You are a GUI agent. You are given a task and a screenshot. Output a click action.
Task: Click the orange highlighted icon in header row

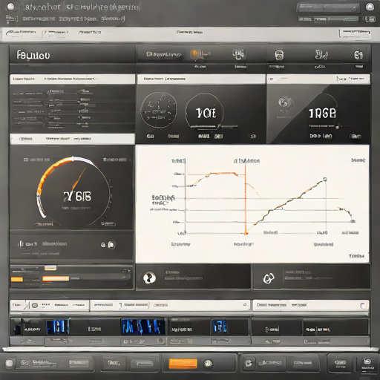pos(196,54)
